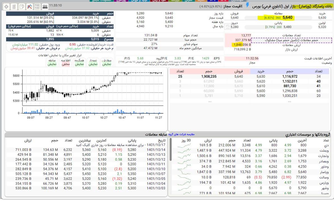Open the technical chart tools icon
The image size is (334, 201).
29,6
